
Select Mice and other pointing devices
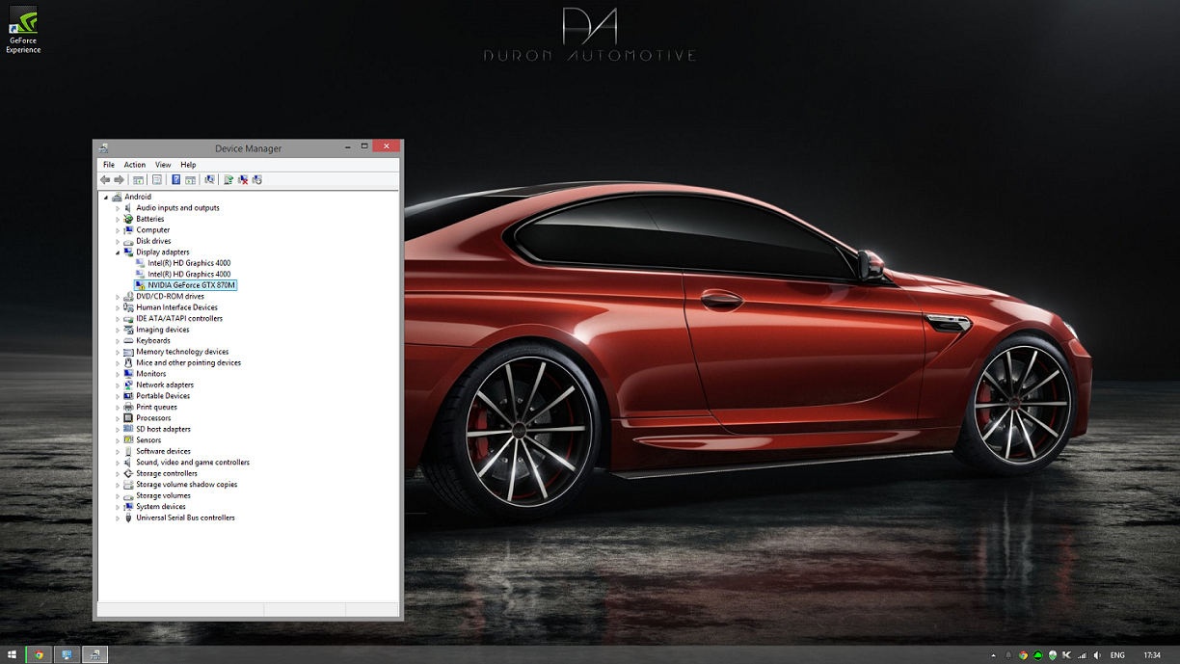coord(188,363)
